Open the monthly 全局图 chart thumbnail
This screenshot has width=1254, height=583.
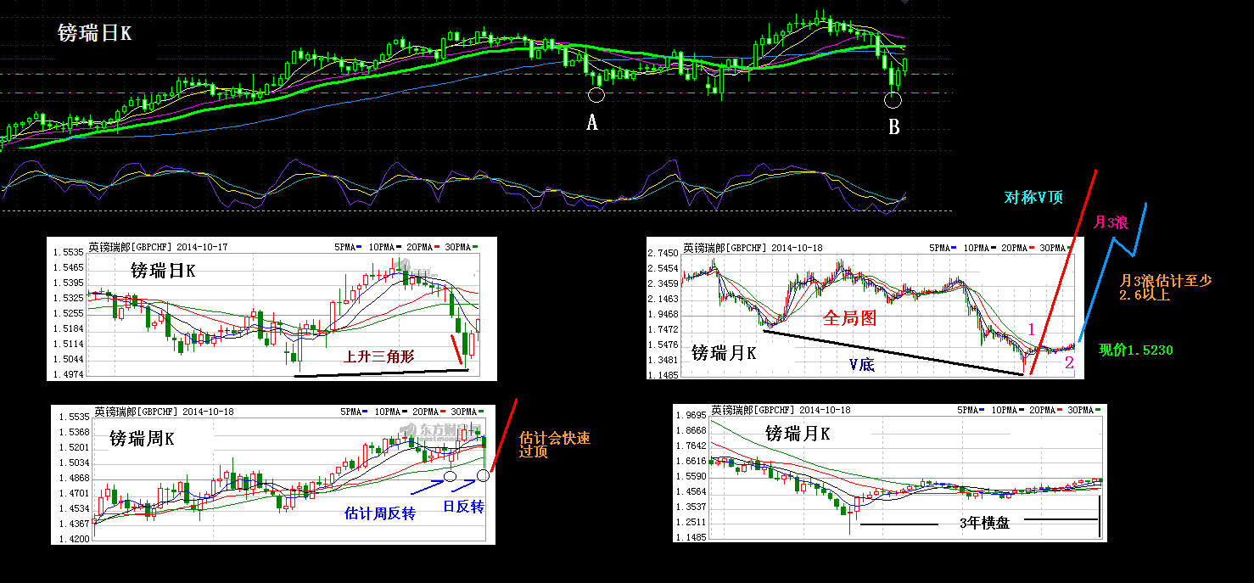866,308
